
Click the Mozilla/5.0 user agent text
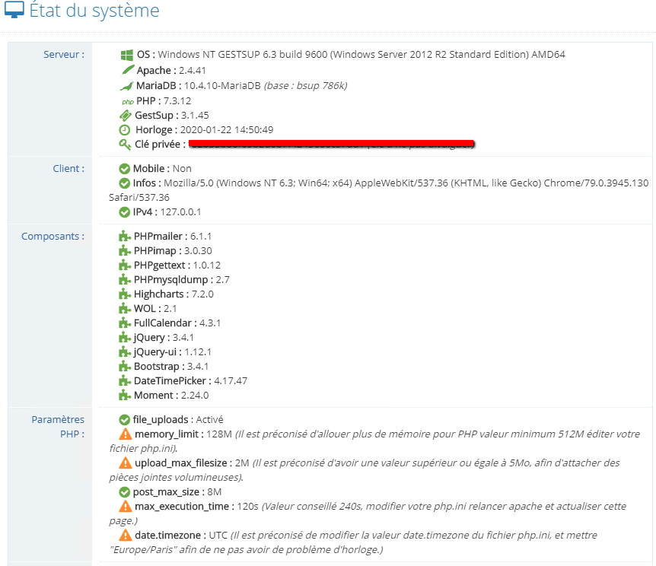coord(379,190)
